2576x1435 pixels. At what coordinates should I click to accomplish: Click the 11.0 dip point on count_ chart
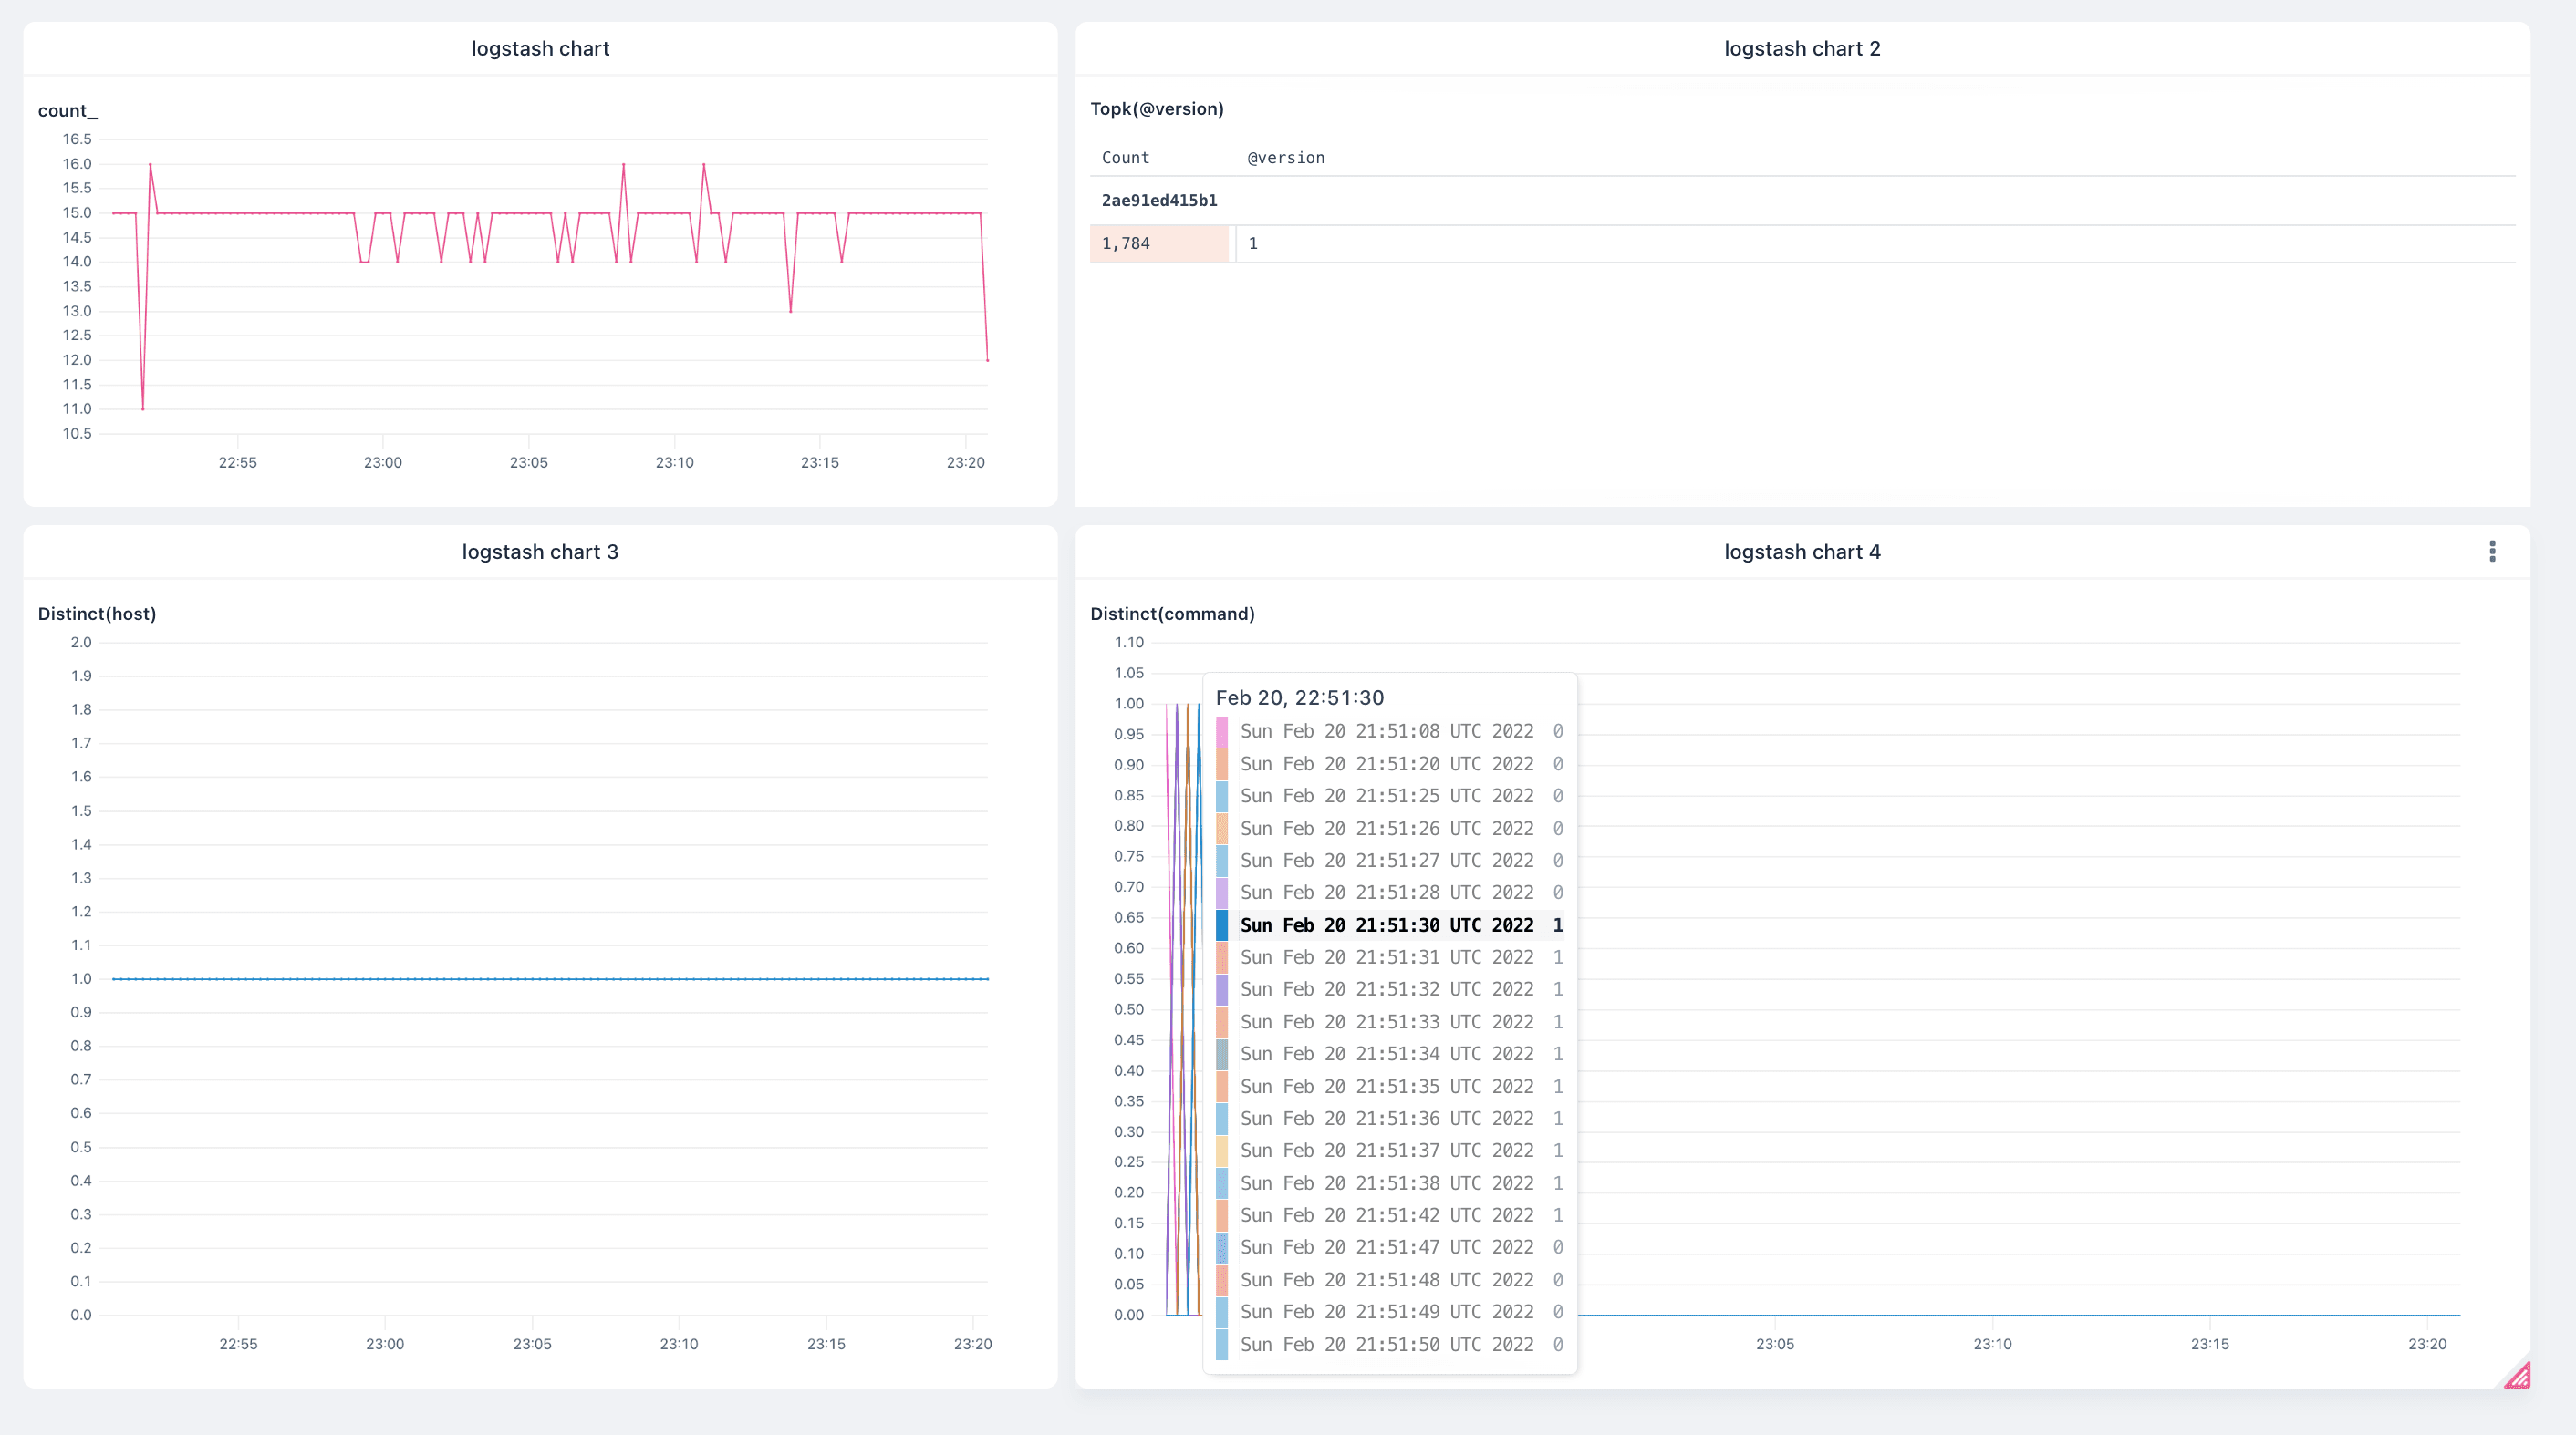coord(143,408)
